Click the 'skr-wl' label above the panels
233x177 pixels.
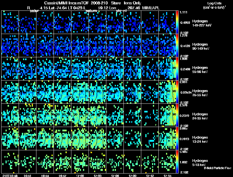121,11
